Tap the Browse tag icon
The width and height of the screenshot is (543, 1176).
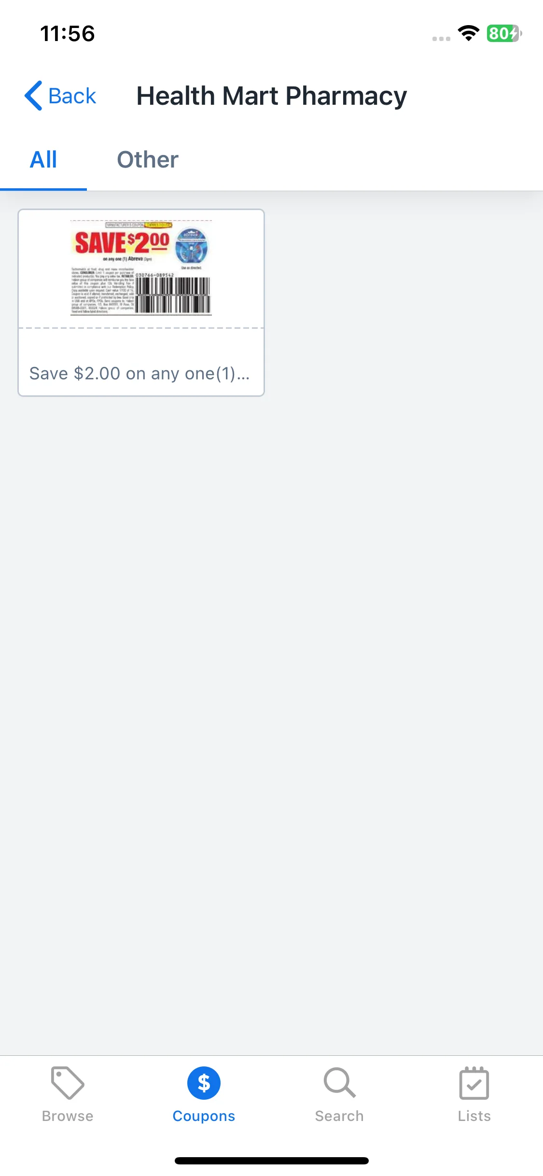tap(68, 1083)
